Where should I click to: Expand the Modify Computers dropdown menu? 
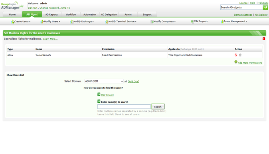click(175, 21)
